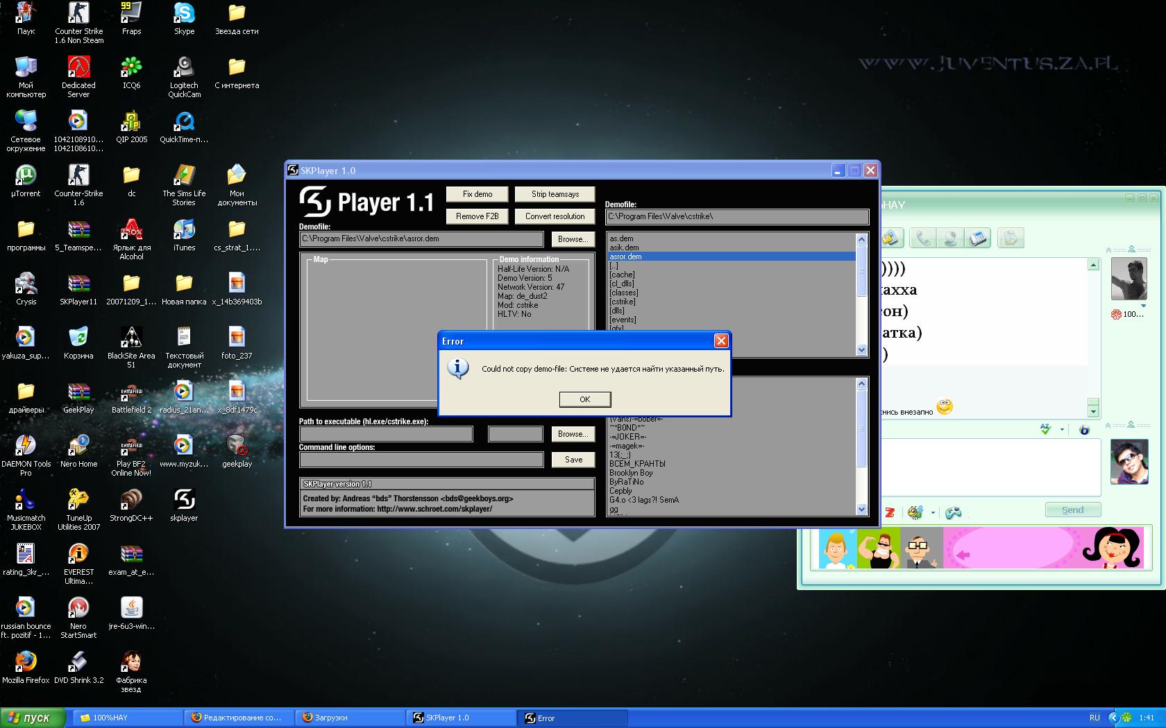Select player Brooklyn Boy in the players list
The image size is (1166, 728).
732,473
